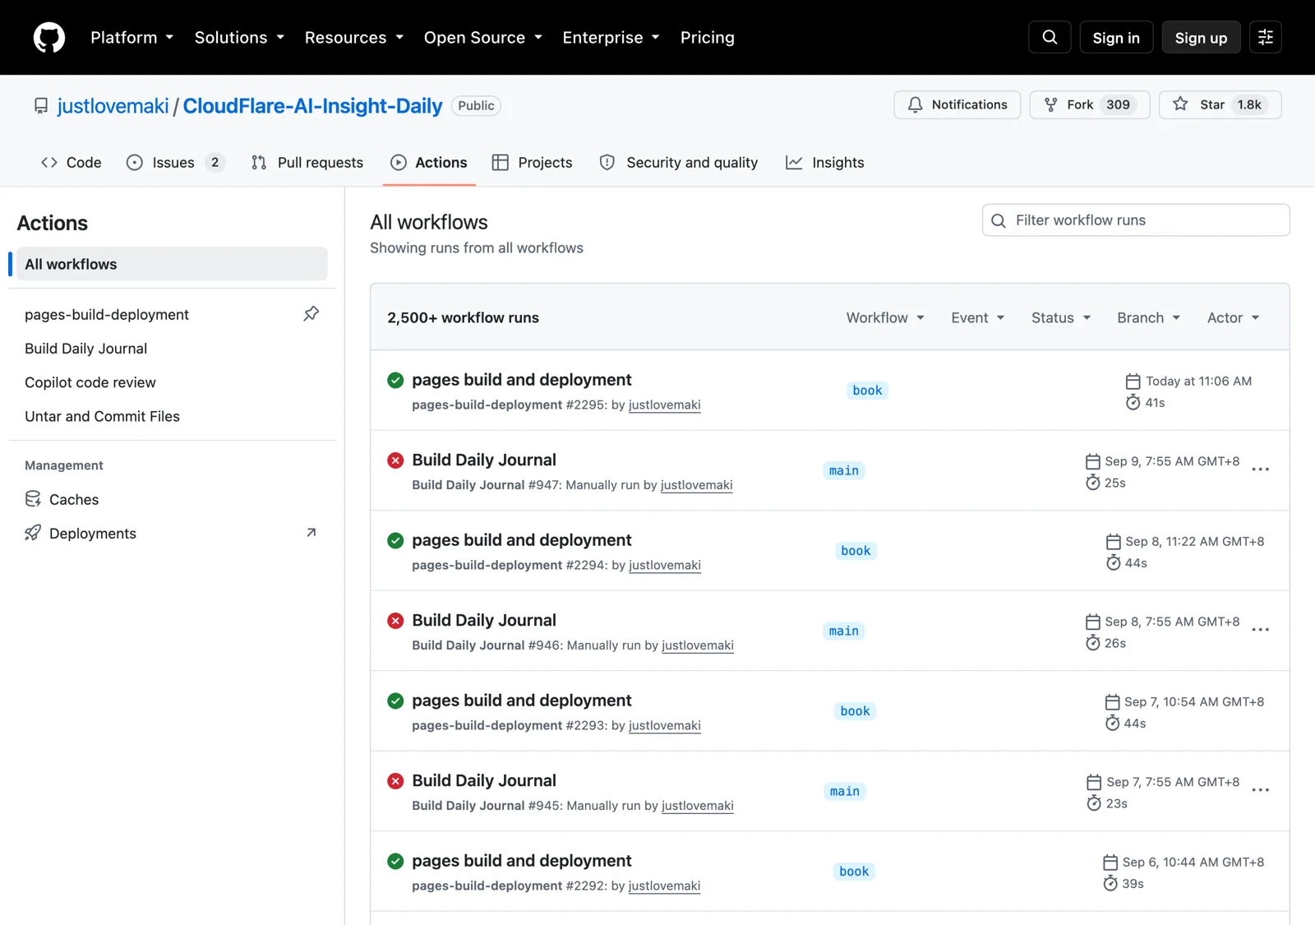Click the fork icon in Fork button
Viewport: 1315px width, 925px height.
tap(1050, 104)
